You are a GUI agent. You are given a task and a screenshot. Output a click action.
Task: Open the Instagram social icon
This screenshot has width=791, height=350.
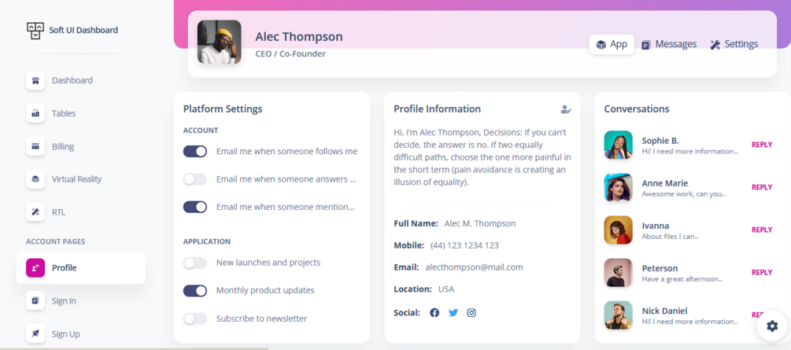pyautogui.click(x=471, y=312)
